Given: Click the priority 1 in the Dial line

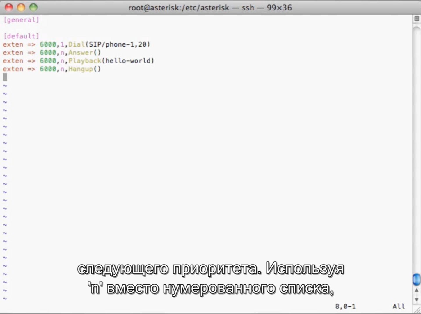Looking at the screenshot, I should point(62,44).
